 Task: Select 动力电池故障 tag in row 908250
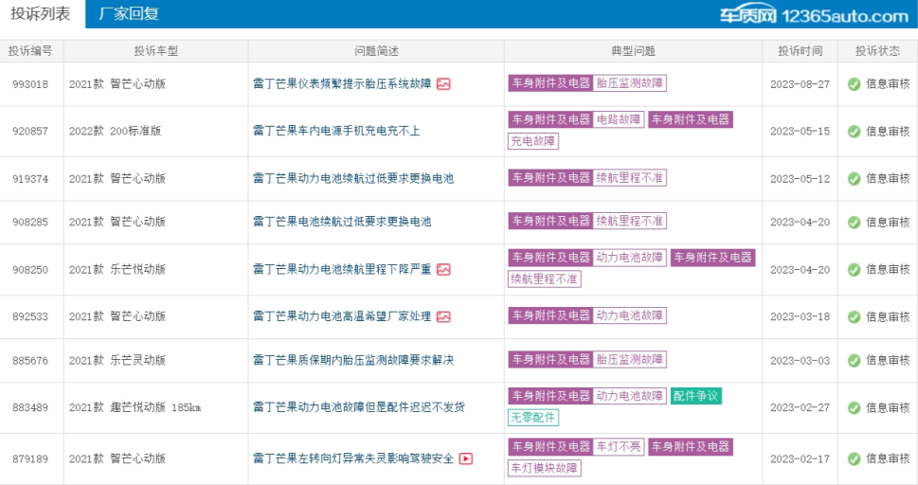(x=630, y=257)
